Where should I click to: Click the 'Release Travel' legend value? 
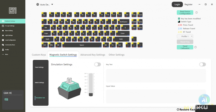(186, 28)
